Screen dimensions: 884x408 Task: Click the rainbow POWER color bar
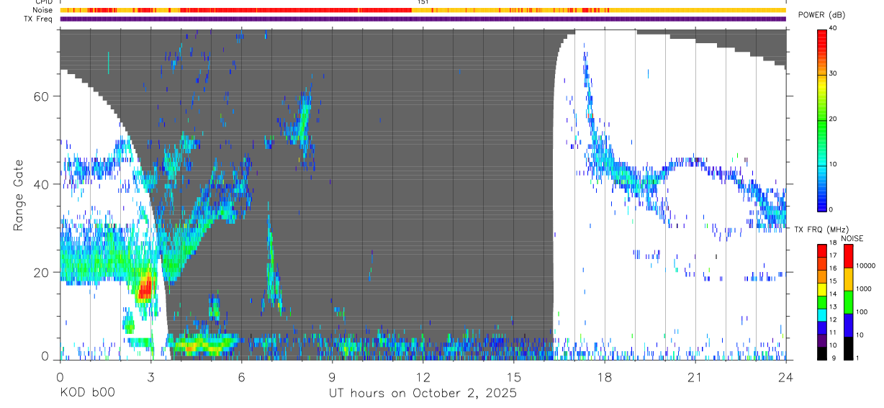pyautogui.click(x=821, y=119)
